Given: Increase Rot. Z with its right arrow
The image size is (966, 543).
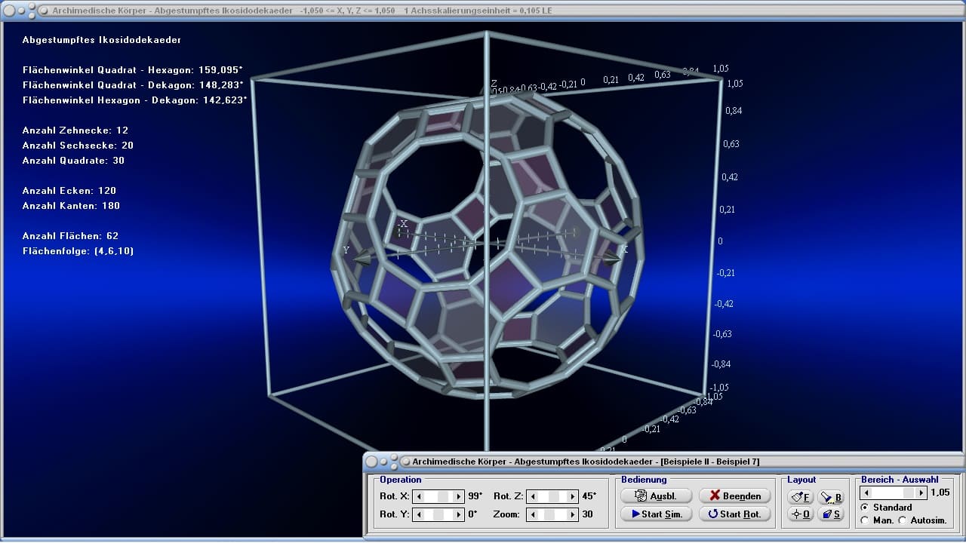Looking at the screenshot, I should (x=572, y=496).
